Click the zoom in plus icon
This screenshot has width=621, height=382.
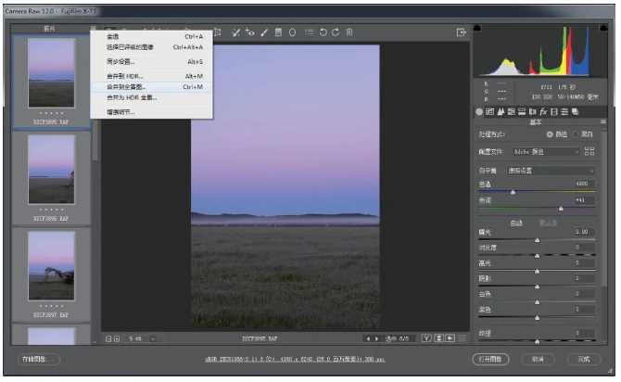tap(117, 338)
